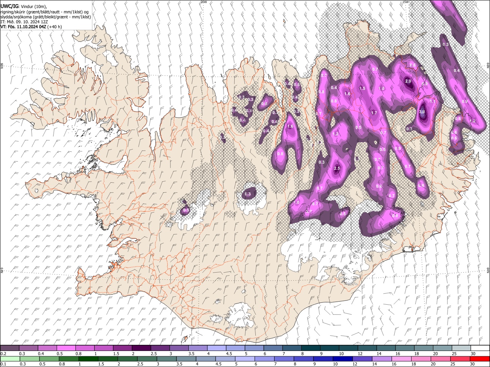Viewport: 490px width, 367px height.
Task: Pick the white 30+ snow legend swatch
Action: tap(480, 348)
